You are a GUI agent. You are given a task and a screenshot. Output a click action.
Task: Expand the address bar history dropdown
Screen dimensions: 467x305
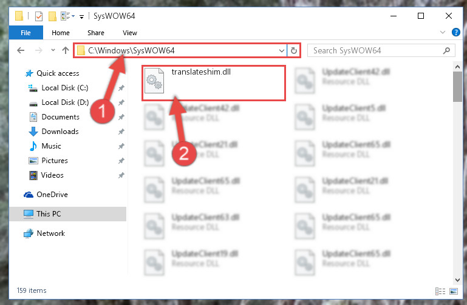[281, 50]
